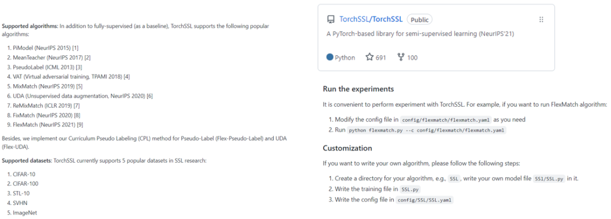This screenshot has height=219, width=611.
Task: Click the FixMatch (NeurIPS 2020) list item
Action: [44, 115]
